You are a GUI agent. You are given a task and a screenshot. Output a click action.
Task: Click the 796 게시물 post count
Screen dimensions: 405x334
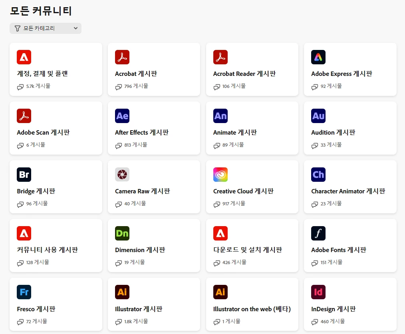click(136, 86)
